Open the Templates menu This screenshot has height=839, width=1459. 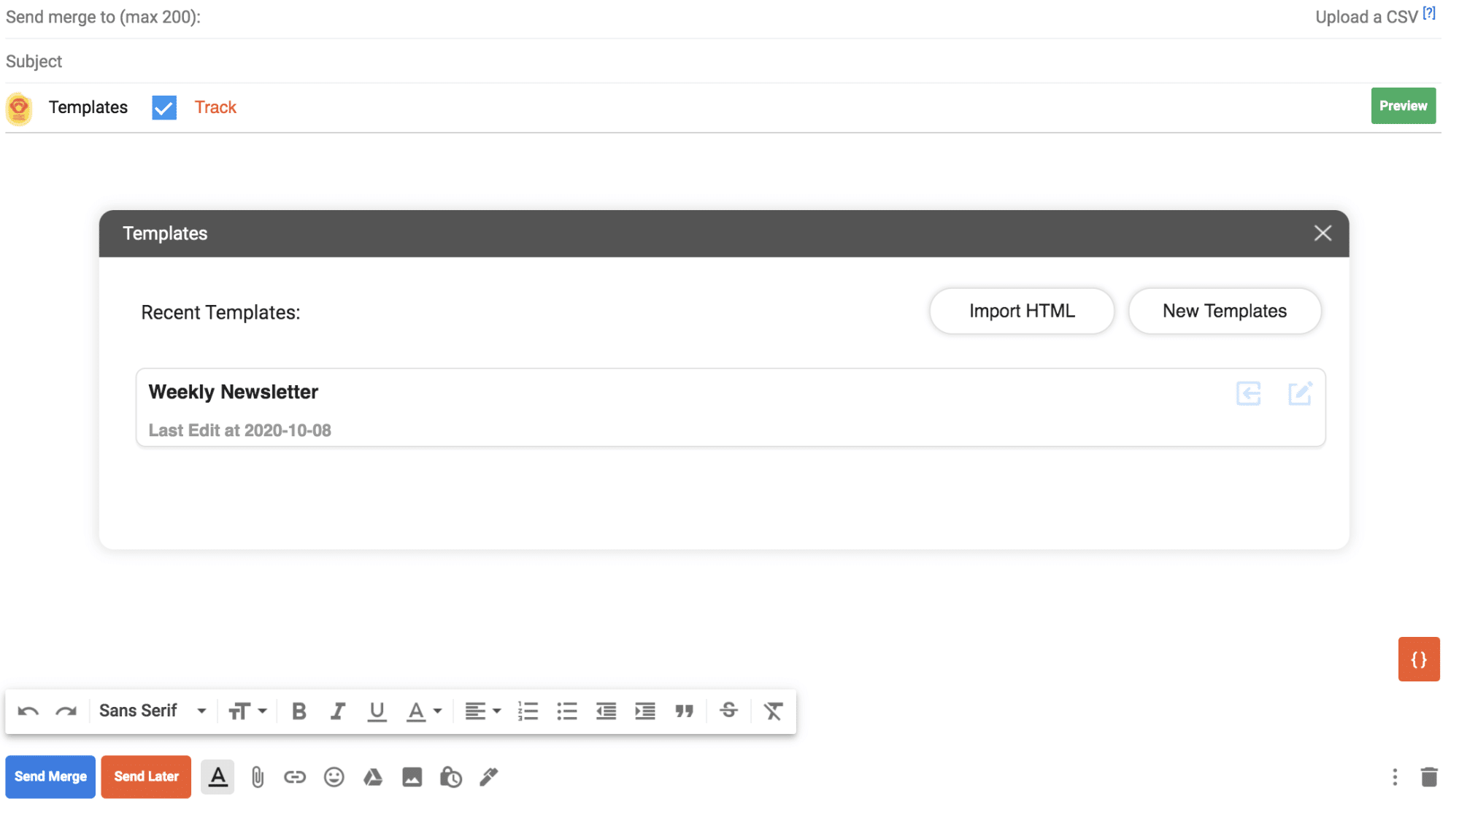click(88, 107)
